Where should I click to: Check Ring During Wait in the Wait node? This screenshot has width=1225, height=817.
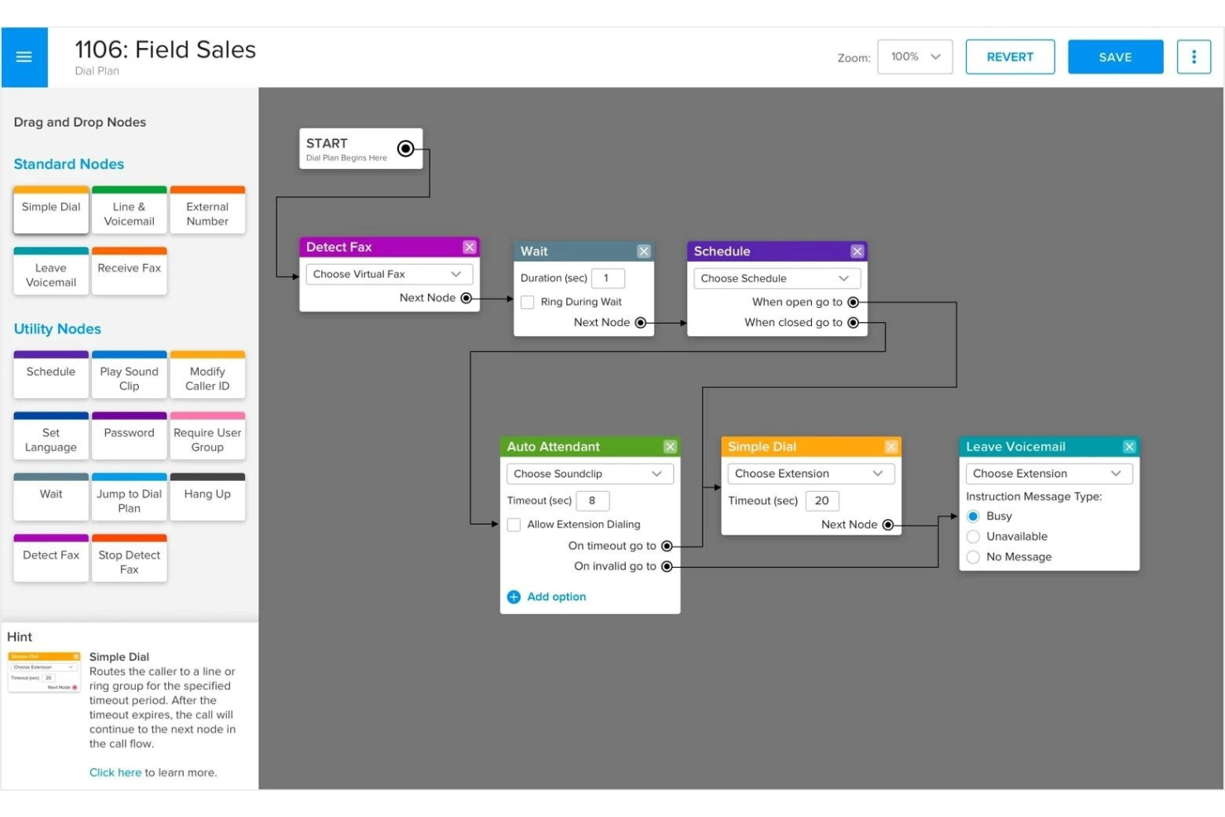coord(527,301)
